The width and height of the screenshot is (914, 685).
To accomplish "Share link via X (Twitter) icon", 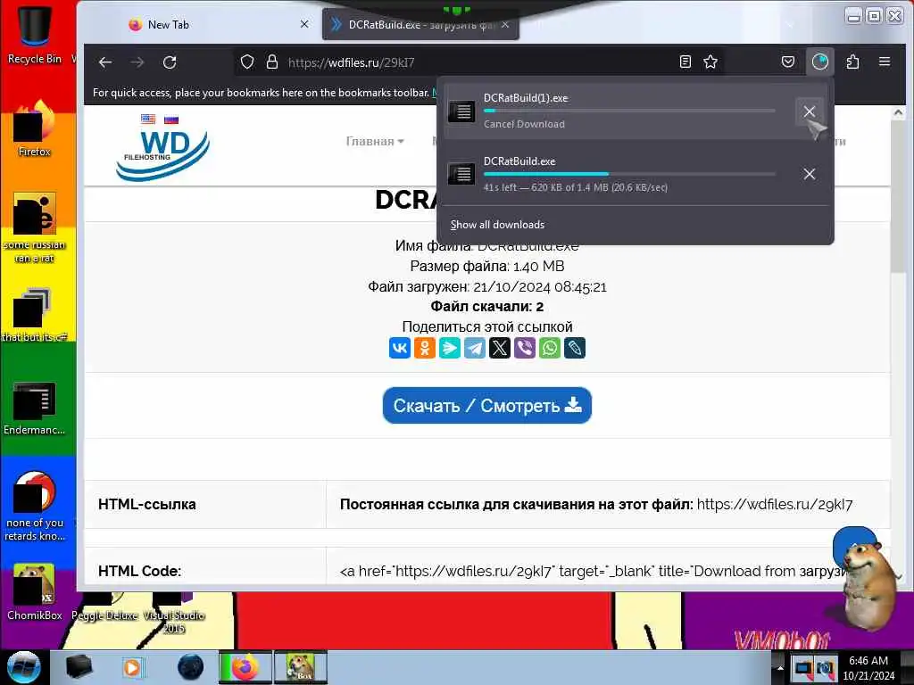I will click(500, 349).
